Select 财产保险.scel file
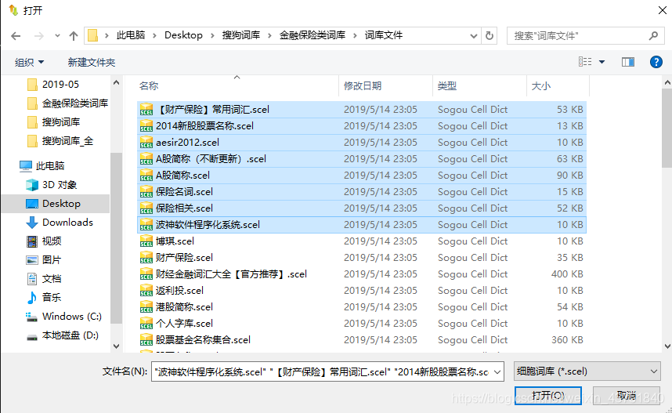 coord(362,258)
